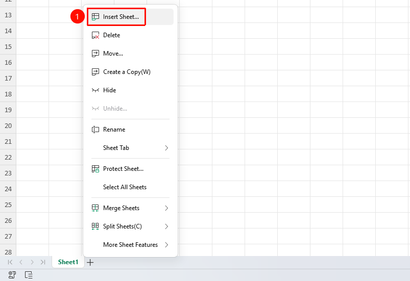The width and height of the screenshot is (410, 281).
Task: Select row header 18
Action: [8, 94]
